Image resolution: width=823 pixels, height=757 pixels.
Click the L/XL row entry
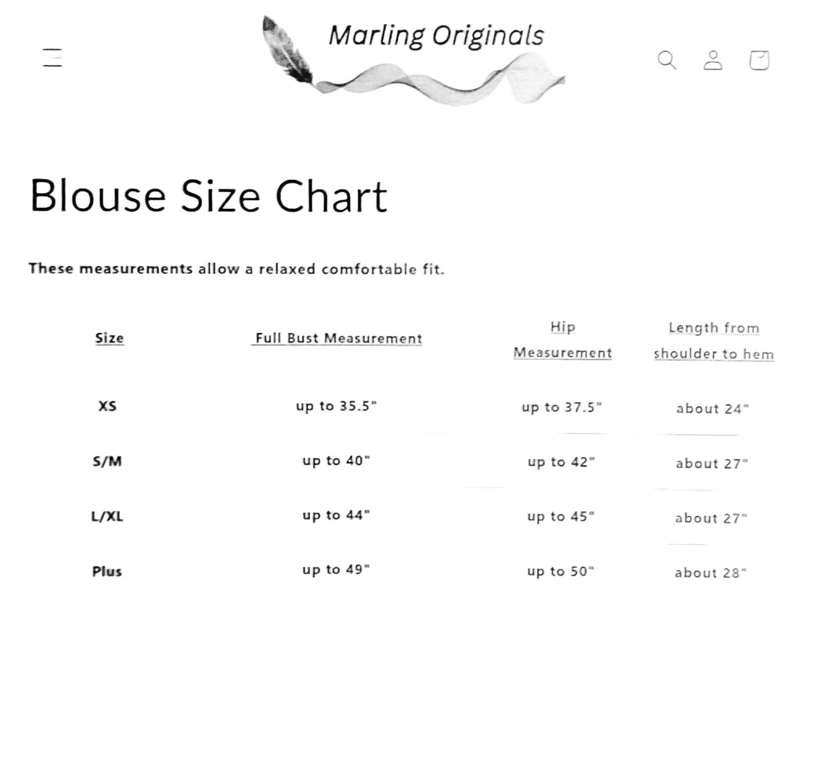pos(109,515)
